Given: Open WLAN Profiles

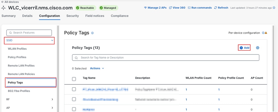Looking at the screenshot, I should click(x=17, y=49).
